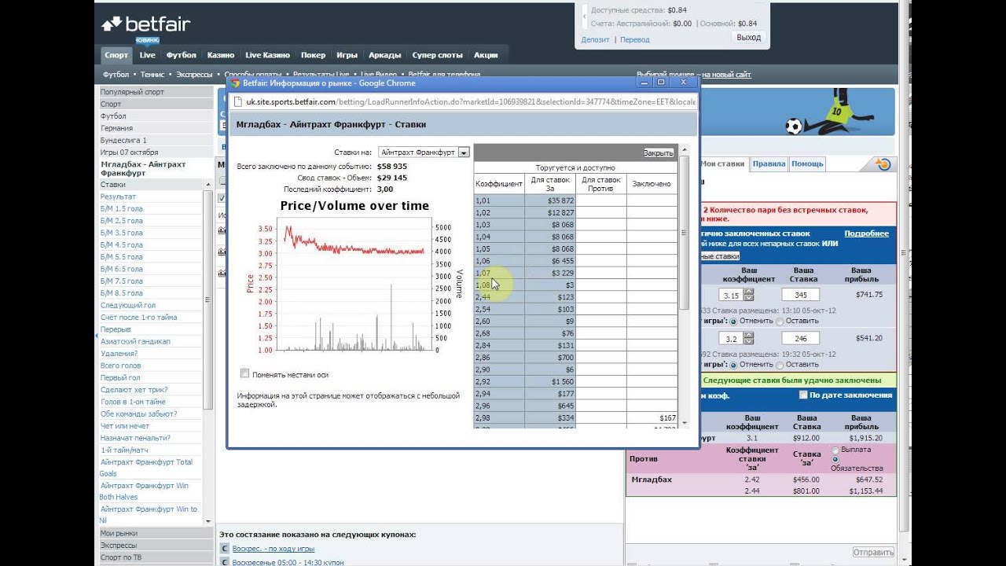Select 'Оставить' radio for 3.15 bet

780,321
